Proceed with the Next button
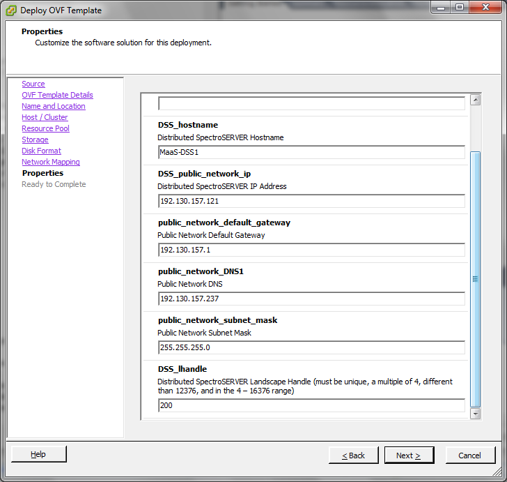This screenshot has width=507, height=482. coord(409,455)
